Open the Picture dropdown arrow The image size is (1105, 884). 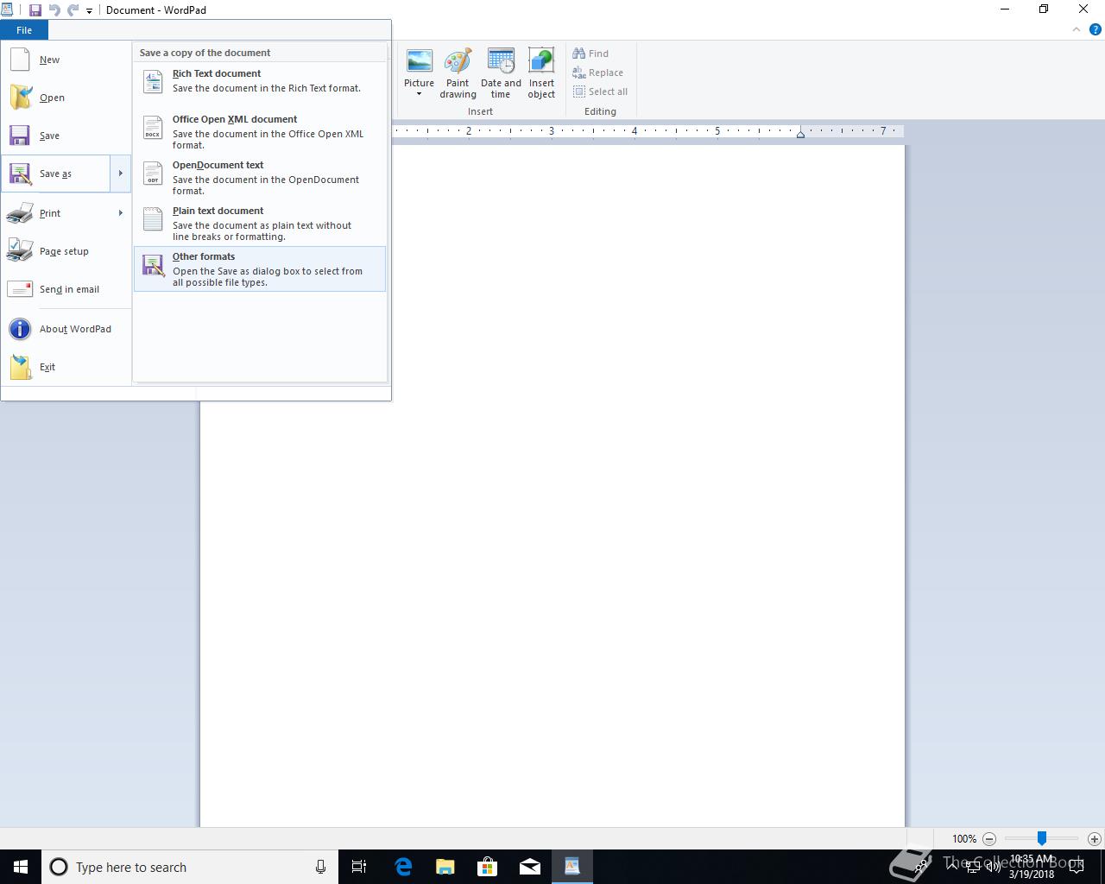point(419,94)
